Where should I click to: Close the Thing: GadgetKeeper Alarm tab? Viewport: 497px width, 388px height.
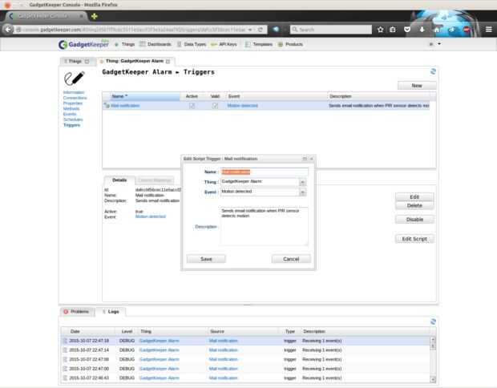168,61
